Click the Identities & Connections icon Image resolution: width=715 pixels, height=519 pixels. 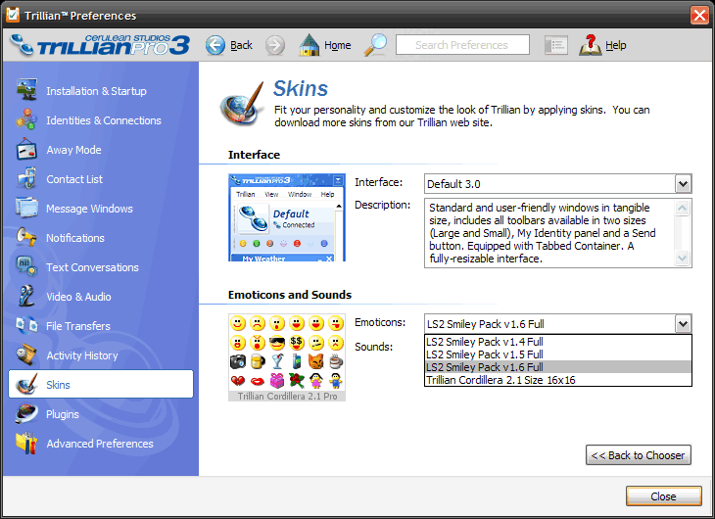(26, 119)
